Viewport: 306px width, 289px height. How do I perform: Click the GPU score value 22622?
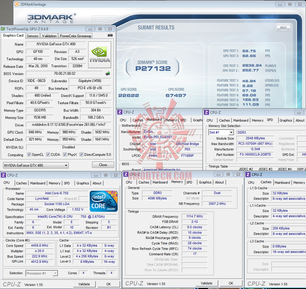click(129, 95)
